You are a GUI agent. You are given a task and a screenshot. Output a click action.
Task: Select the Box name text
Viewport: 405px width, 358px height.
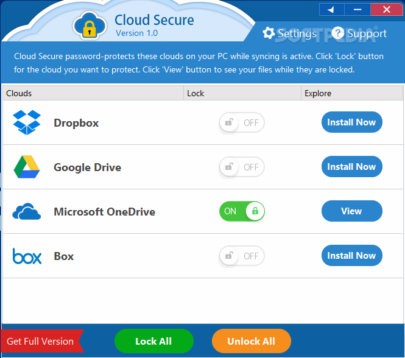[64, 256]
